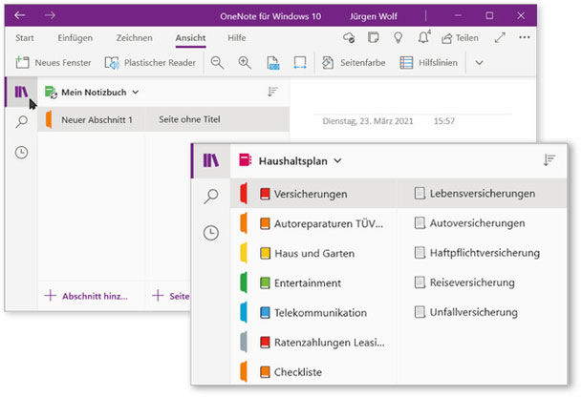The height and width of the screenshot is (397, 582).
Task: Click the Teilen share button
Action: coord(460,38)
